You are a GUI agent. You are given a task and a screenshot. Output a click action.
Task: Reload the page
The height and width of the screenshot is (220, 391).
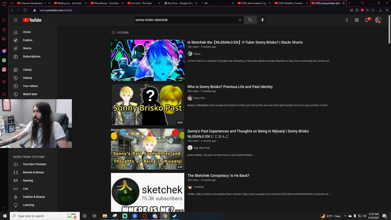click(x=25, y=10)
